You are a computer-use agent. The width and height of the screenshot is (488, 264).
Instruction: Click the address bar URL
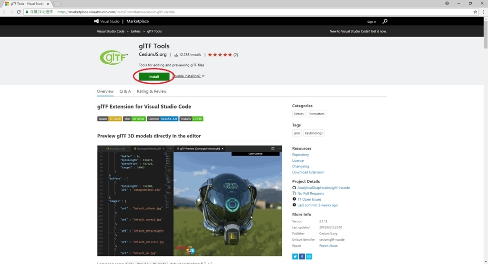(x=116, y=12)
